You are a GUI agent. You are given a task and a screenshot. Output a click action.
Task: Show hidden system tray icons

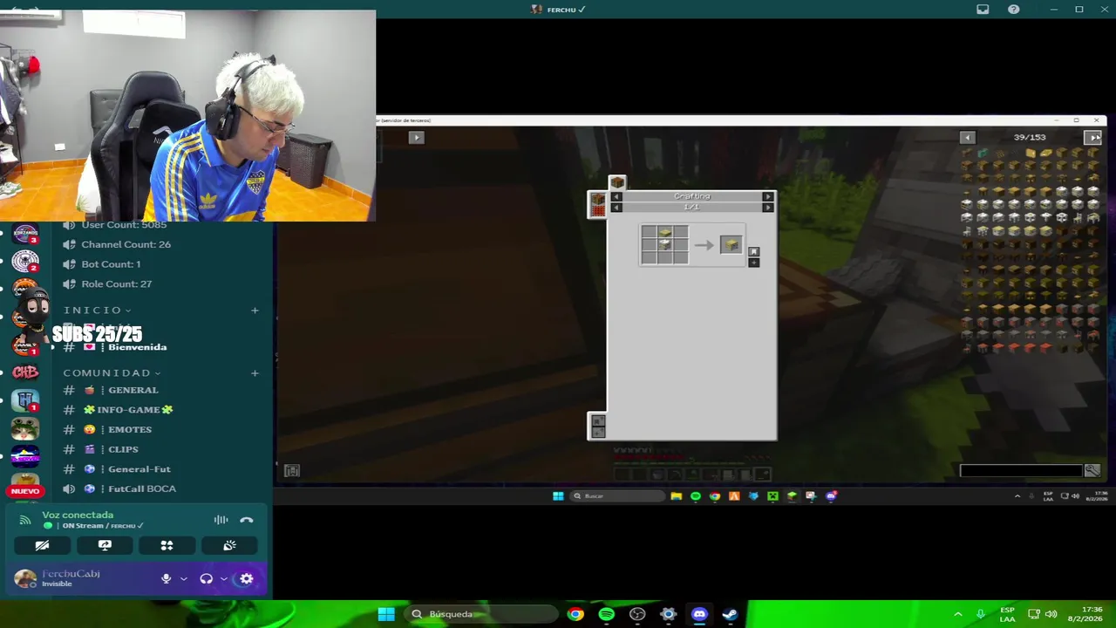point(958,614)
